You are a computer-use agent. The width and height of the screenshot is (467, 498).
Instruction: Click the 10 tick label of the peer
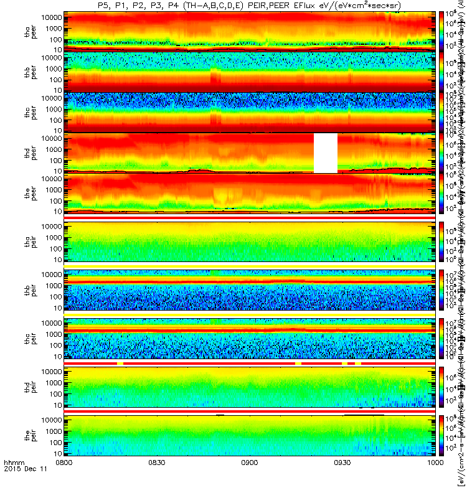tap(57, 211)
